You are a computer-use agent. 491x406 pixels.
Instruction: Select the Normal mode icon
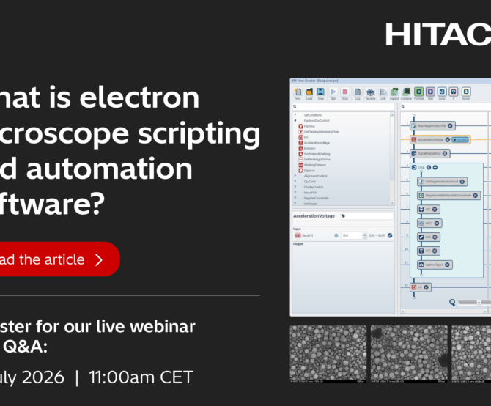point(418,92)
